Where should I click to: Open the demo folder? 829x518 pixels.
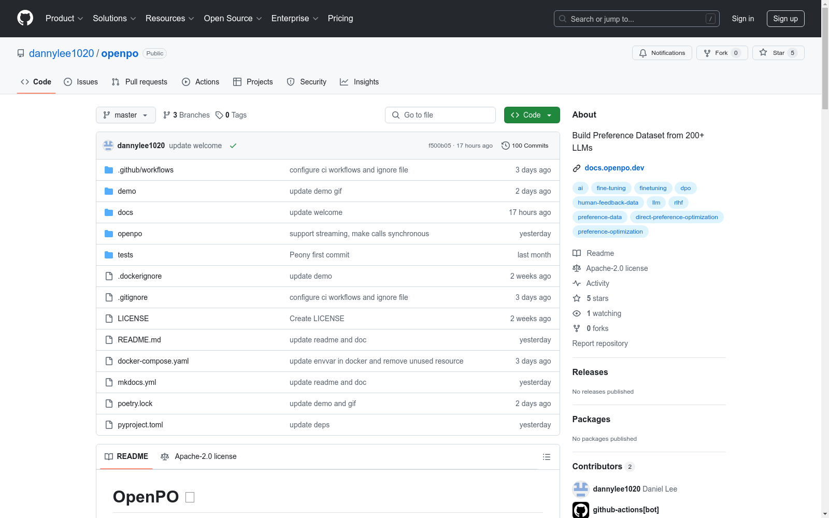tap(127, 191)
